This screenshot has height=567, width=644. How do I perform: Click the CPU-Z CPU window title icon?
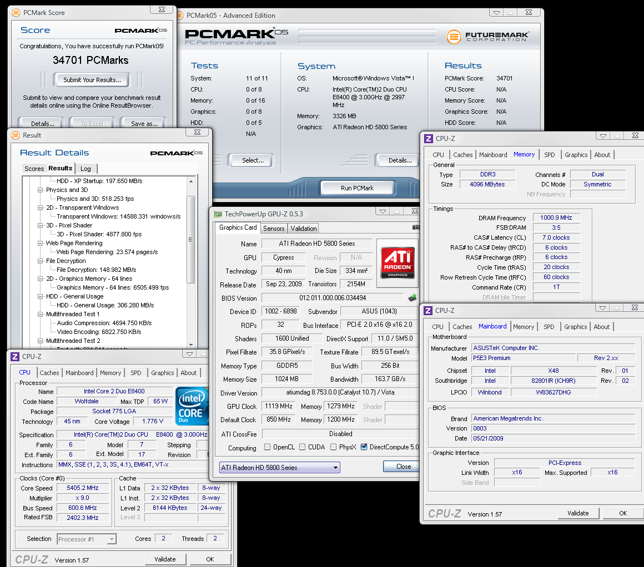[x=15, y=357]
